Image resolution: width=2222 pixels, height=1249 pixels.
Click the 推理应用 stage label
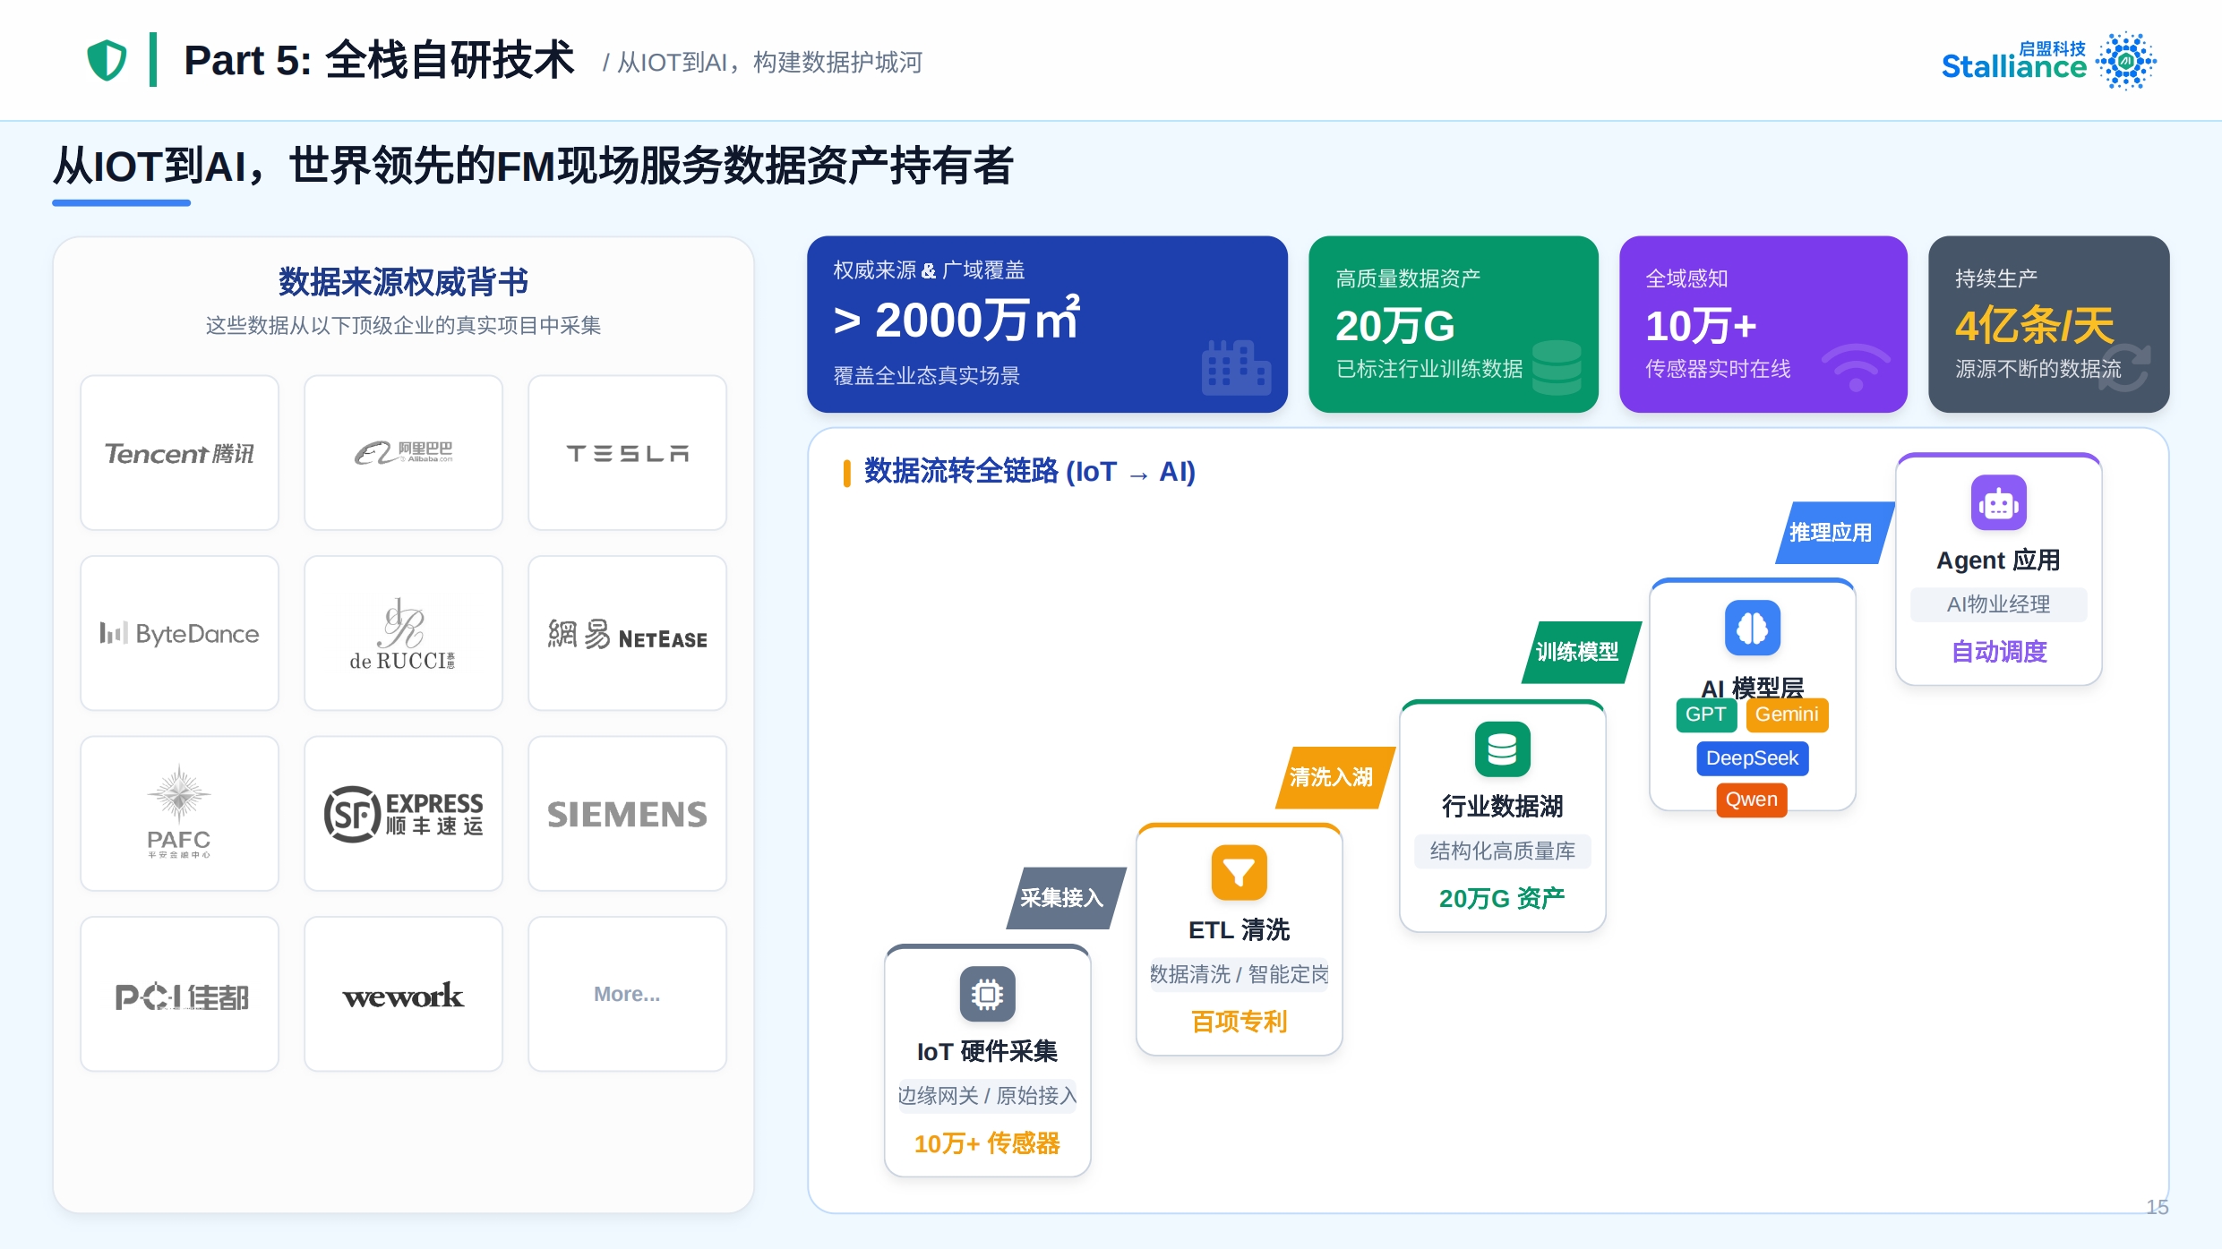click(x=1831, y=533)
